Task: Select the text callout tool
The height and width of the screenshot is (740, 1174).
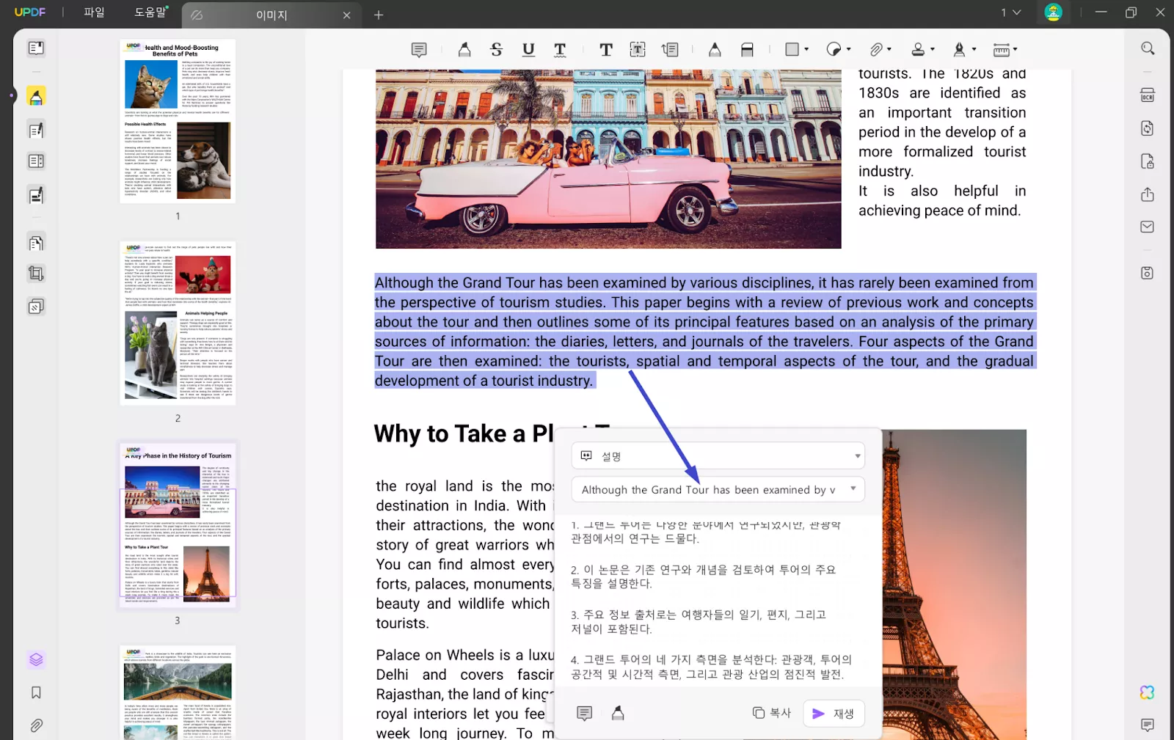Action: tap(670, 49)
